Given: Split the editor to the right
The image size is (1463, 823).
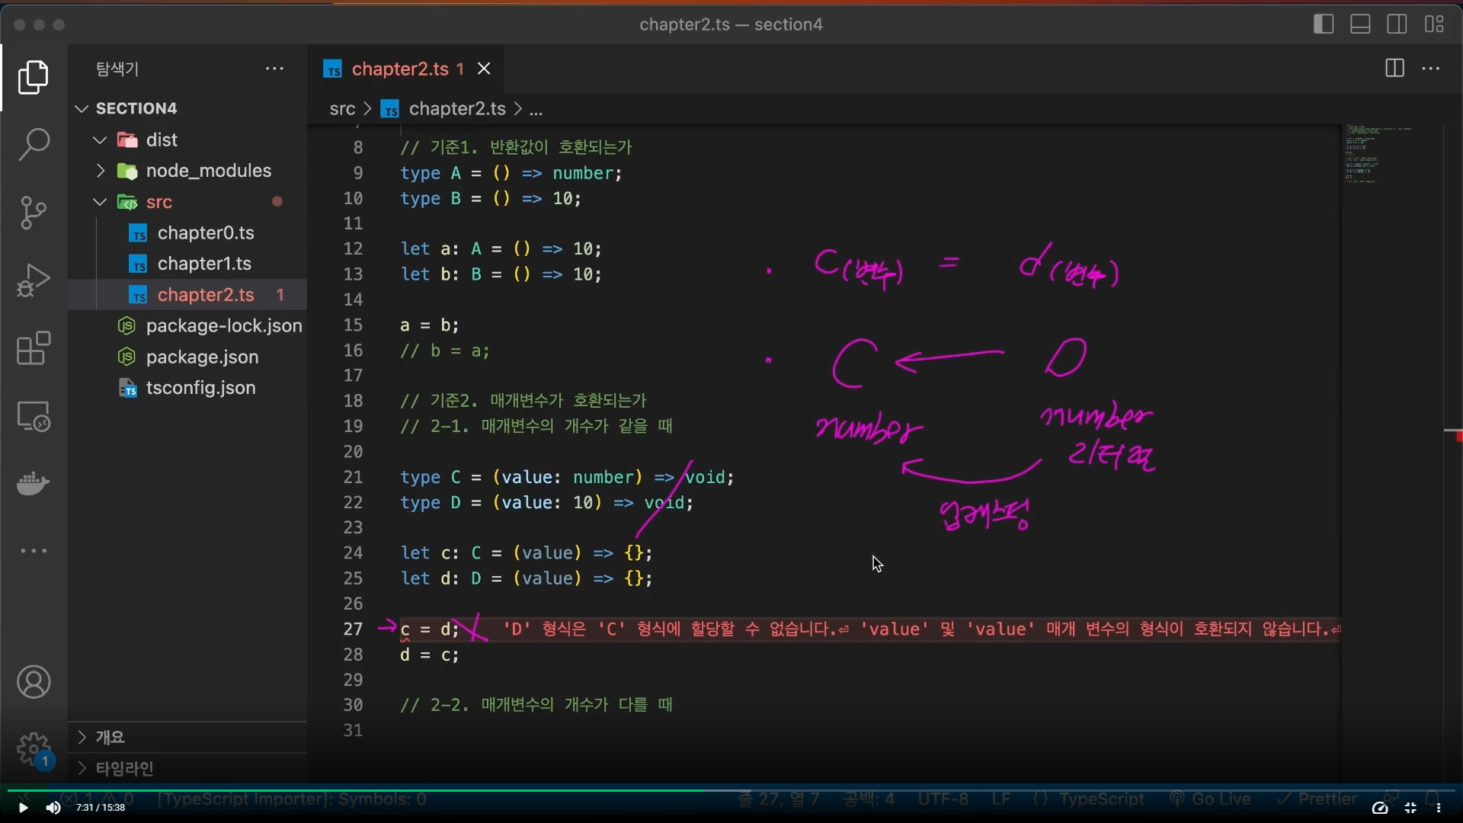Looking at the screenshot, I should 1394,69.
